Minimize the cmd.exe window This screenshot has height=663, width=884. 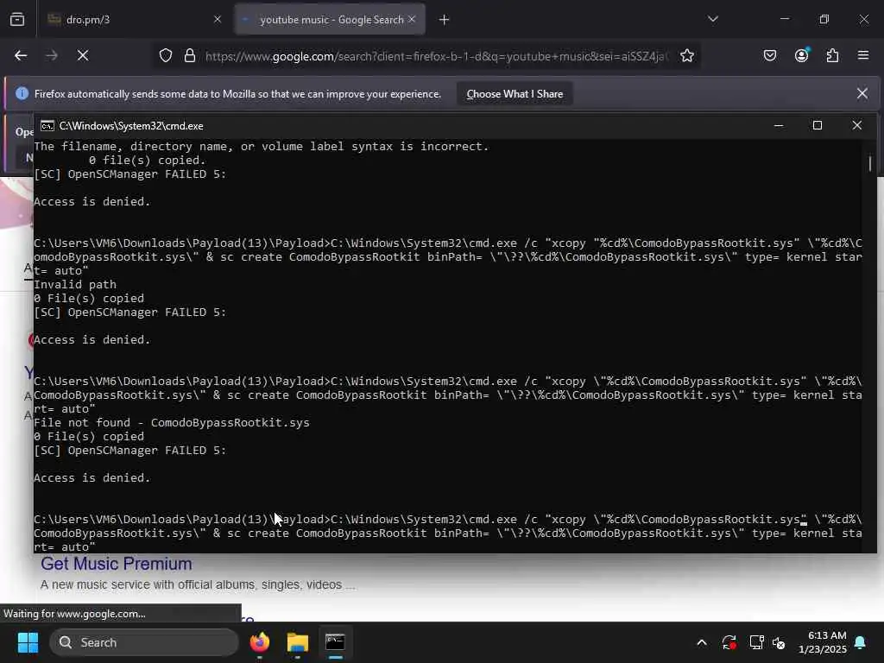pos(779,126)
